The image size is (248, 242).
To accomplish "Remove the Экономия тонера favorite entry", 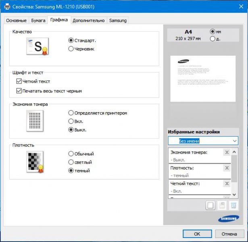I will click(226, 152).
